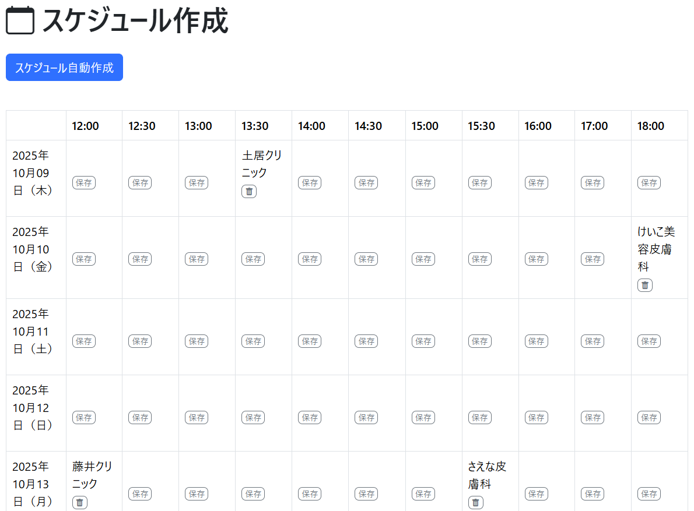Save the 13:00 slot on October 11
This screenshot has height=511, width=694.
click(x=197, y=341)
